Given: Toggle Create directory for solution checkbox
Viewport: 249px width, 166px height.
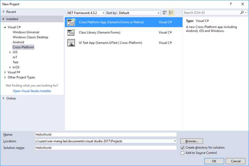Looking at the screenshot, I should (183, 147).
